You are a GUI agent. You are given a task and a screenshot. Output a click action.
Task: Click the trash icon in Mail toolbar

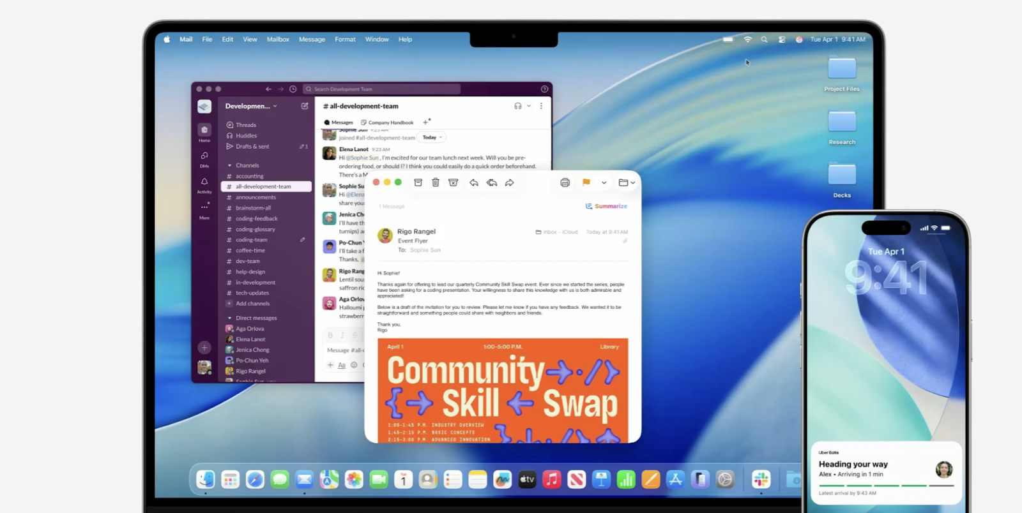(x=436, y=182)
